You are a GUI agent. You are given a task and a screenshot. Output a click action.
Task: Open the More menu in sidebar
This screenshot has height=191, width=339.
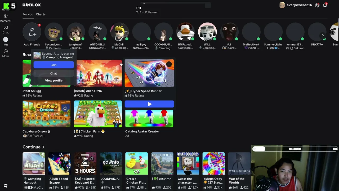[6, 53]
